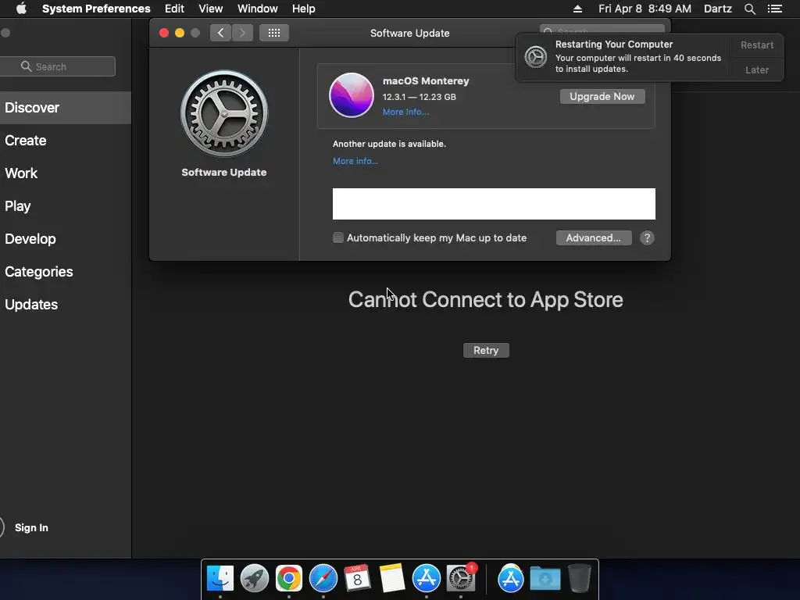Go forward in System Preferences
This screenshot has width=800, height=600.
[x=243, y=33]
